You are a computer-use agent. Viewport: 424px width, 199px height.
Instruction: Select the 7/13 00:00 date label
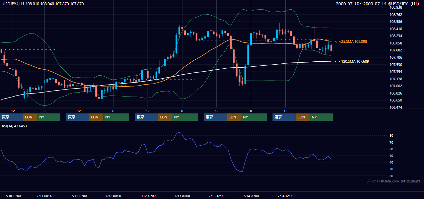[x=182, y=196]
